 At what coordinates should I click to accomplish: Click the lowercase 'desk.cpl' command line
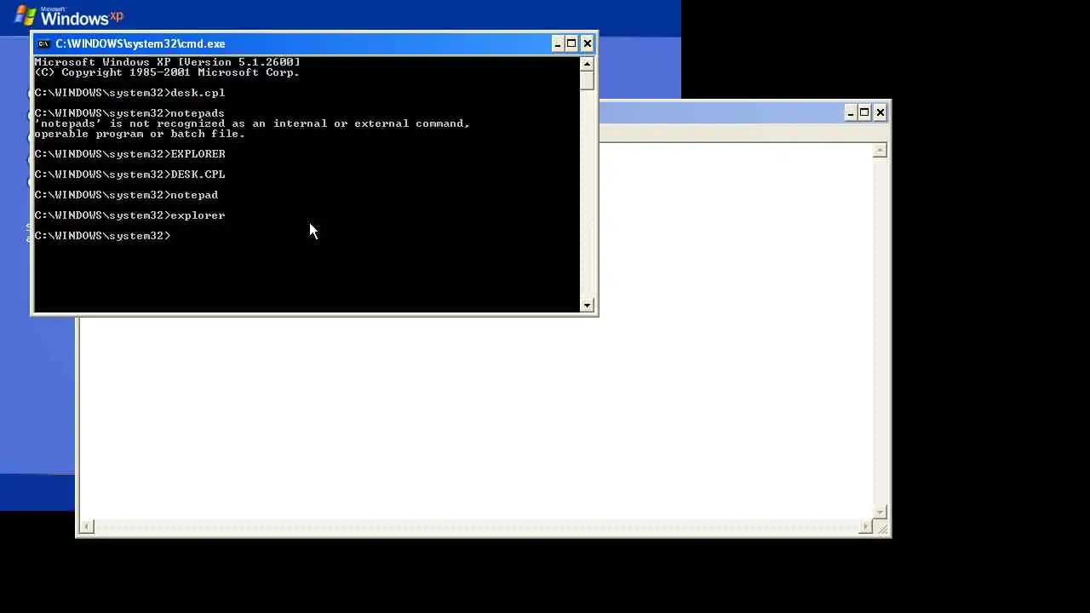[x=129, y=93]
